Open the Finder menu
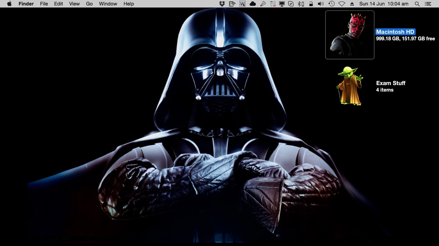439x246 pixels. click(26, 4)
